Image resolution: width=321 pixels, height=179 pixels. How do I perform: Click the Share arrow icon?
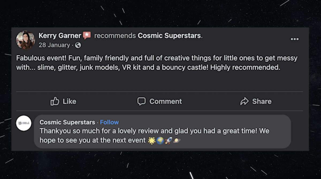(x=244, y=101)
